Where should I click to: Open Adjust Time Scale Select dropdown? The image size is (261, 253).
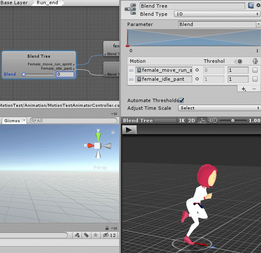click(x=220, y=108)
